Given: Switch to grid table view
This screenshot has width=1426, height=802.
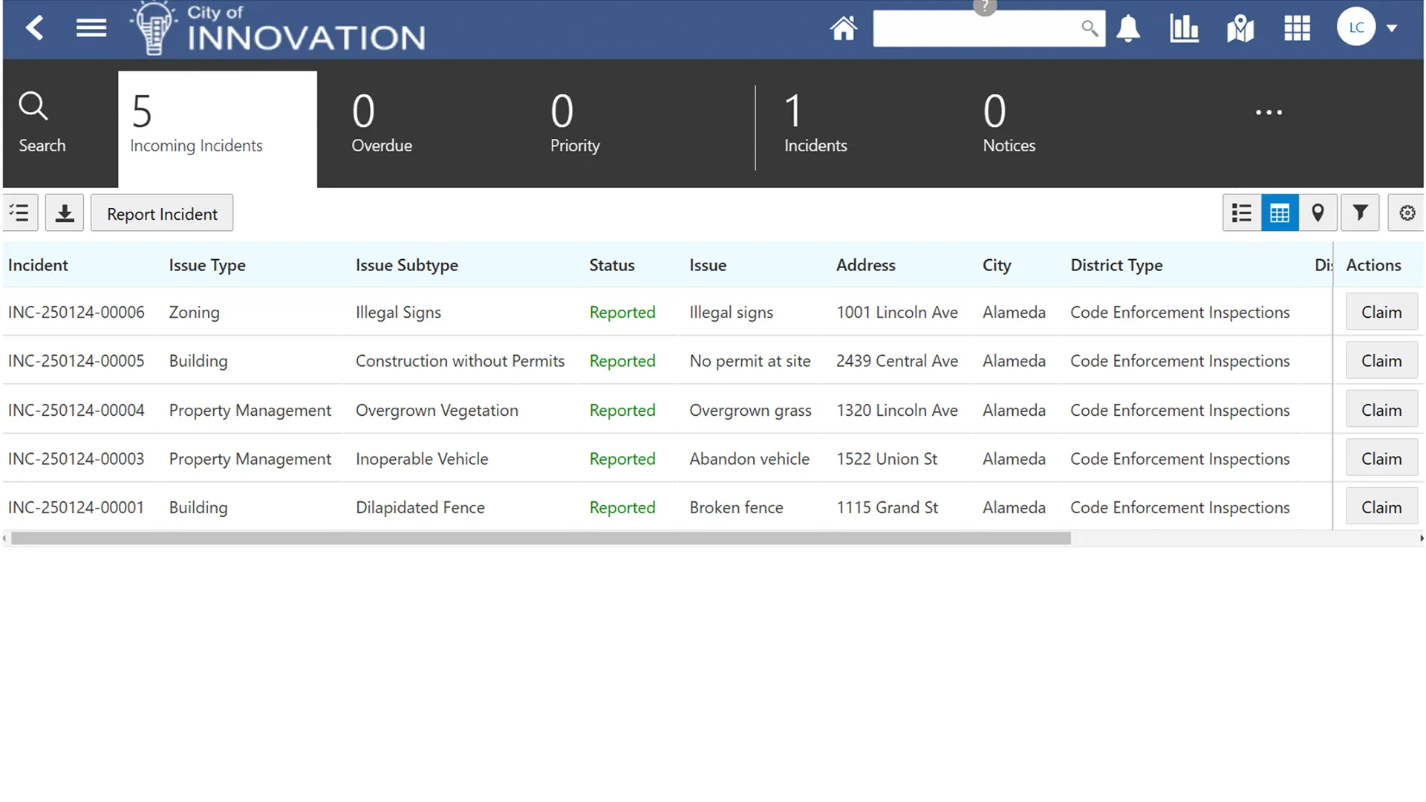Looking at the screenshot, I should coord(1280,213).
